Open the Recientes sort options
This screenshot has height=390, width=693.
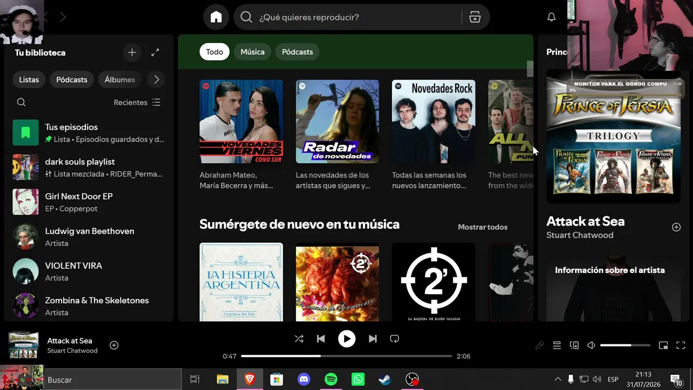pyautogui.click(x=137, y=102)
